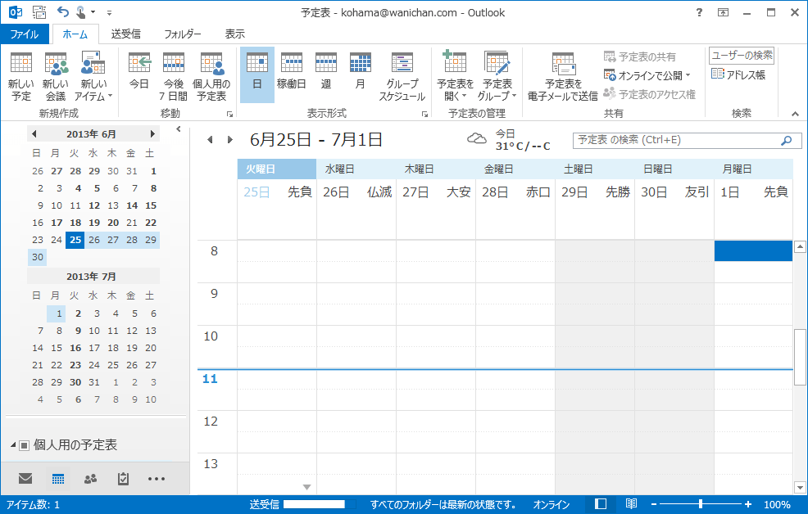
Task: Click the weather cloud icon
Action: click(x=477, y=138)
